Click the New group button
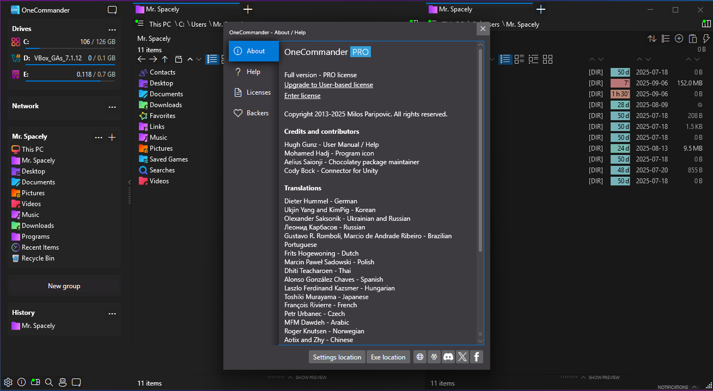 [x=64, y=286]
